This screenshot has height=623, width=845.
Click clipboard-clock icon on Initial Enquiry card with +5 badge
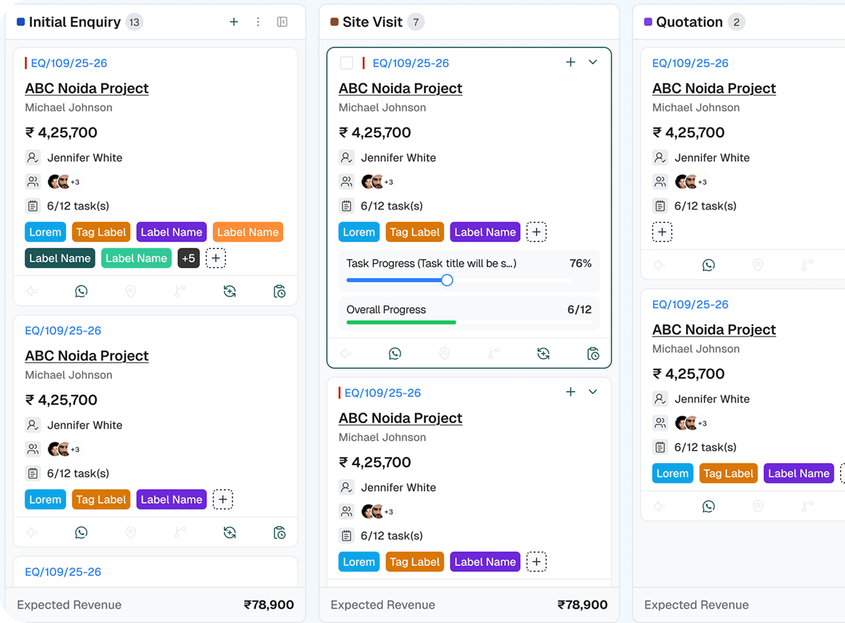(x=279, y=291)
